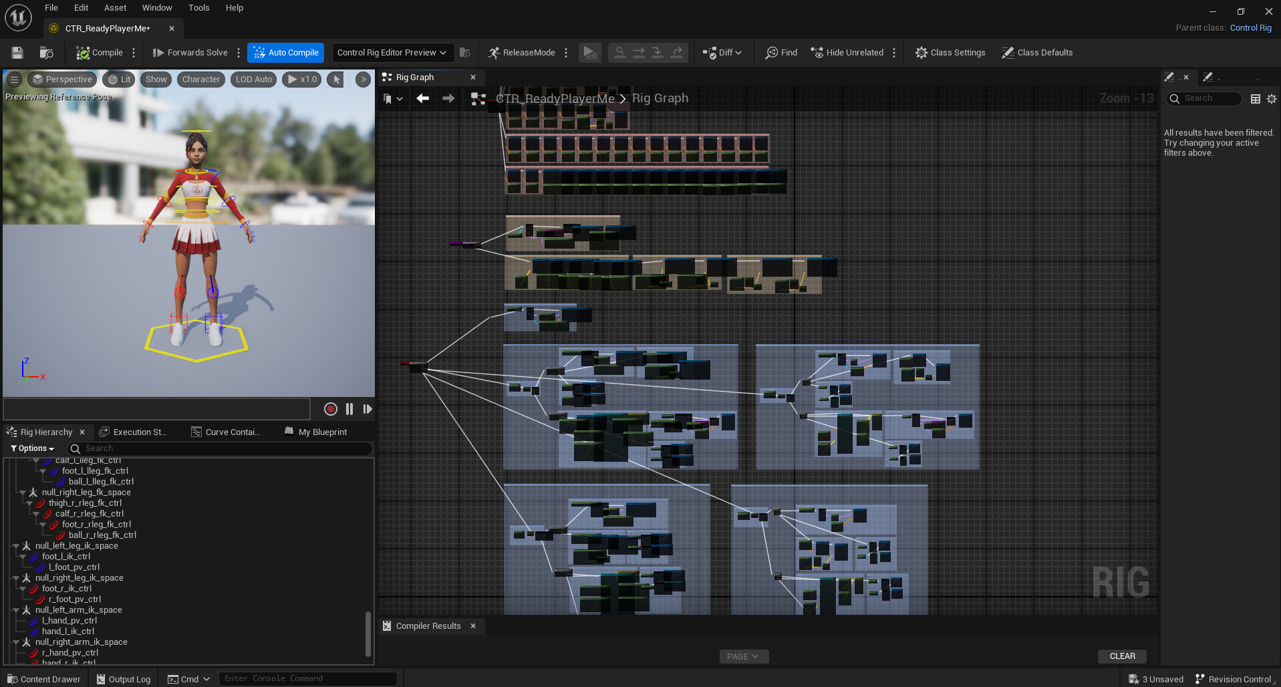Open the Control Rig Editor Preview dropdown
The image size is (1281, 687).
[392, 52]
